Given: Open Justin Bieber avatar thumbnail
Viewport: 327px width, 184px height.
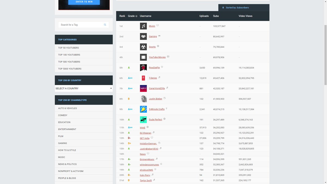Looking at the screenshot, I should coord(143,99).
